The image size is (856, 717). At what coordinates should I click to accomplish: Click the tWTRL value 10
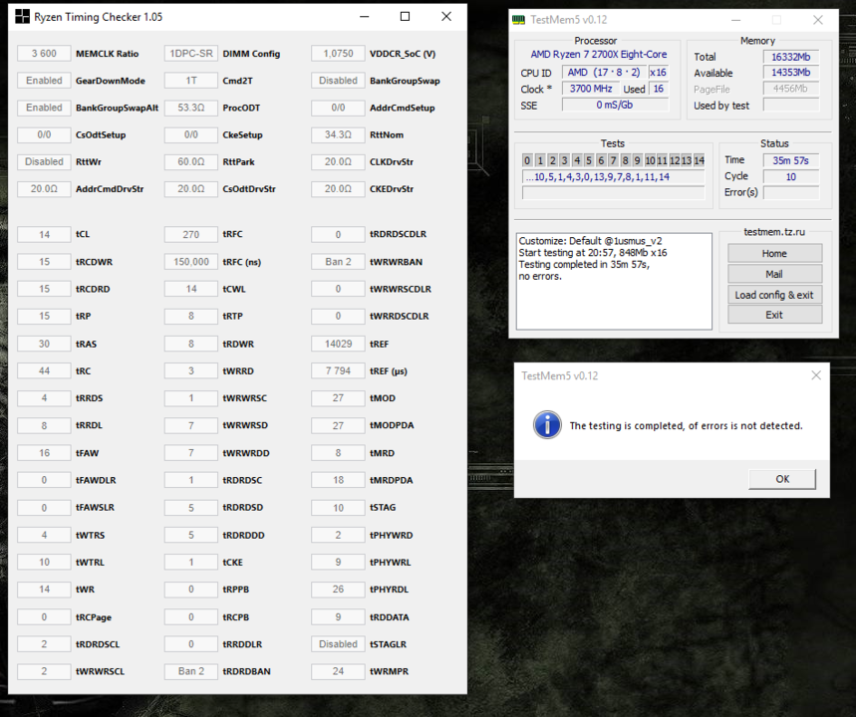(x=44, y=562)
